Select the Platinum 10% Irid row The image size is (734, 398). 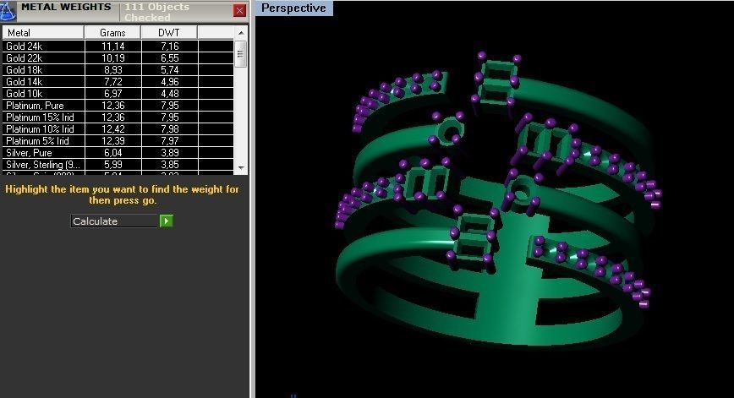coord(118,129)
